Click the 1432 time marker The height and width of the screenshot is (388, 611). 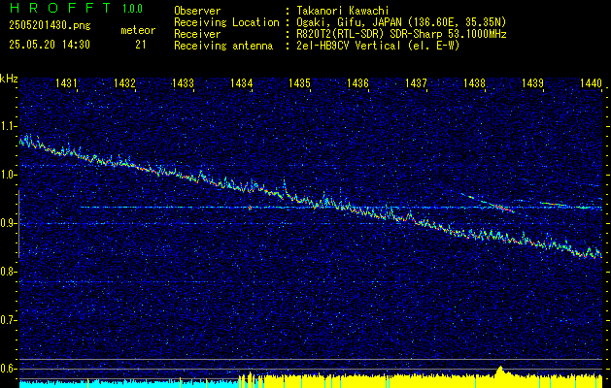point(124,82)
